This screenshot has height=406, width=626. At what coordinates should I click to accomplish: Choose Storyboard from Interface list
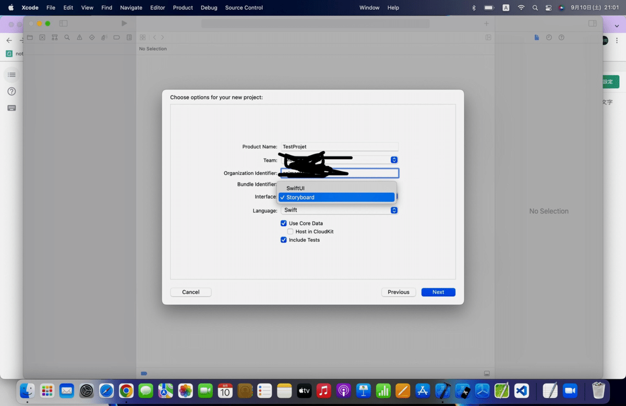[336, 198]
